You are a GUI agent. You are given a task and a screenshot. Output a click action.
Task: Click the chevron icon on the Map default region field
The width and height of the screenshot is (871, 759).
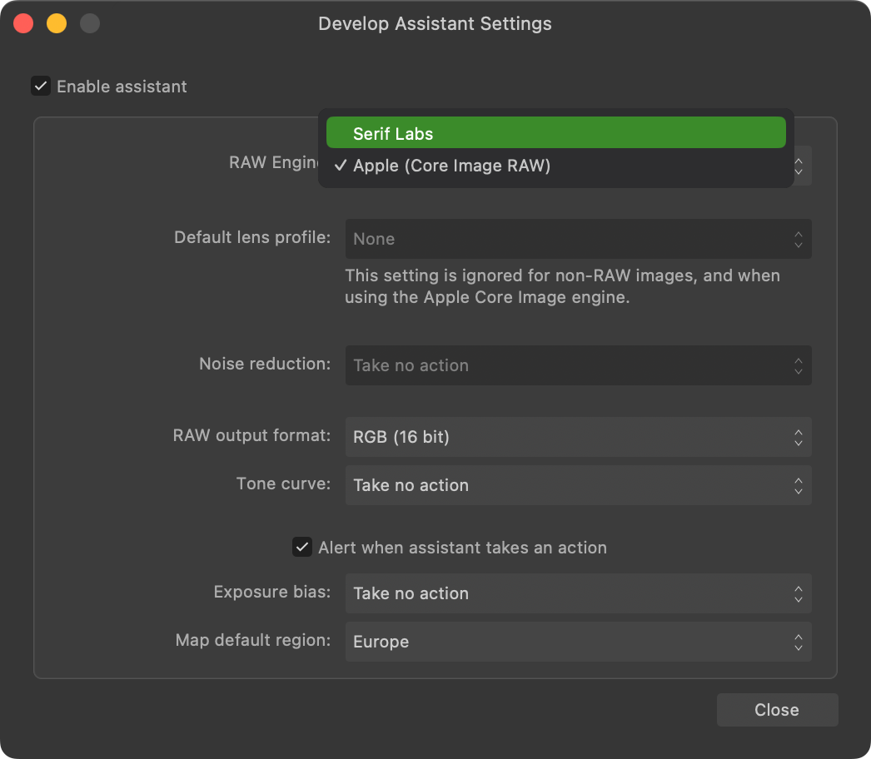tap(798, 642)
